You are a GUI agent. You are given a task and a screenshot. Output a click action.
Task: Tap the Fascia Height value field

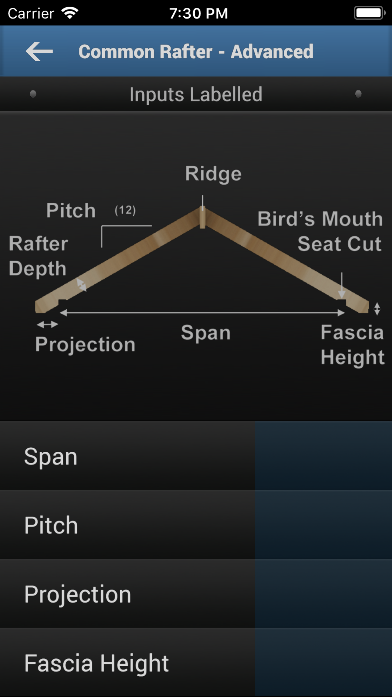(x=323, y=662)
